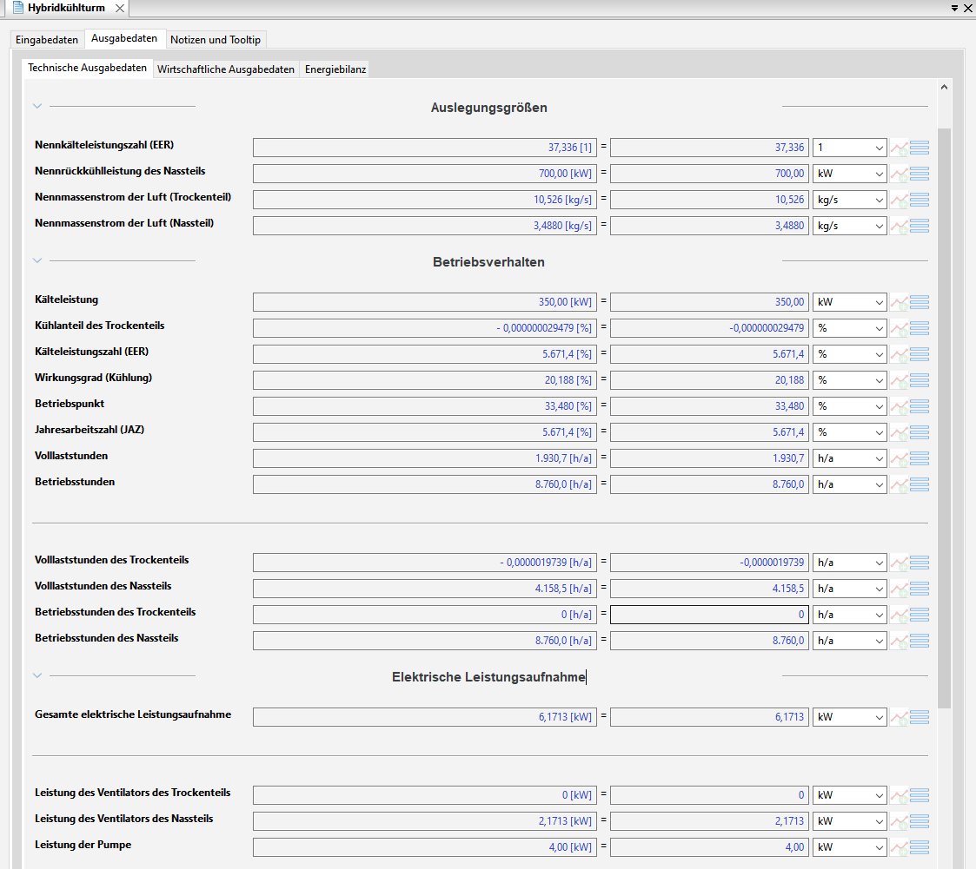Open list icon for Betriebsstunden des Nassteils
The width and height of the screenshot is (976, 869).
[920, 641]
